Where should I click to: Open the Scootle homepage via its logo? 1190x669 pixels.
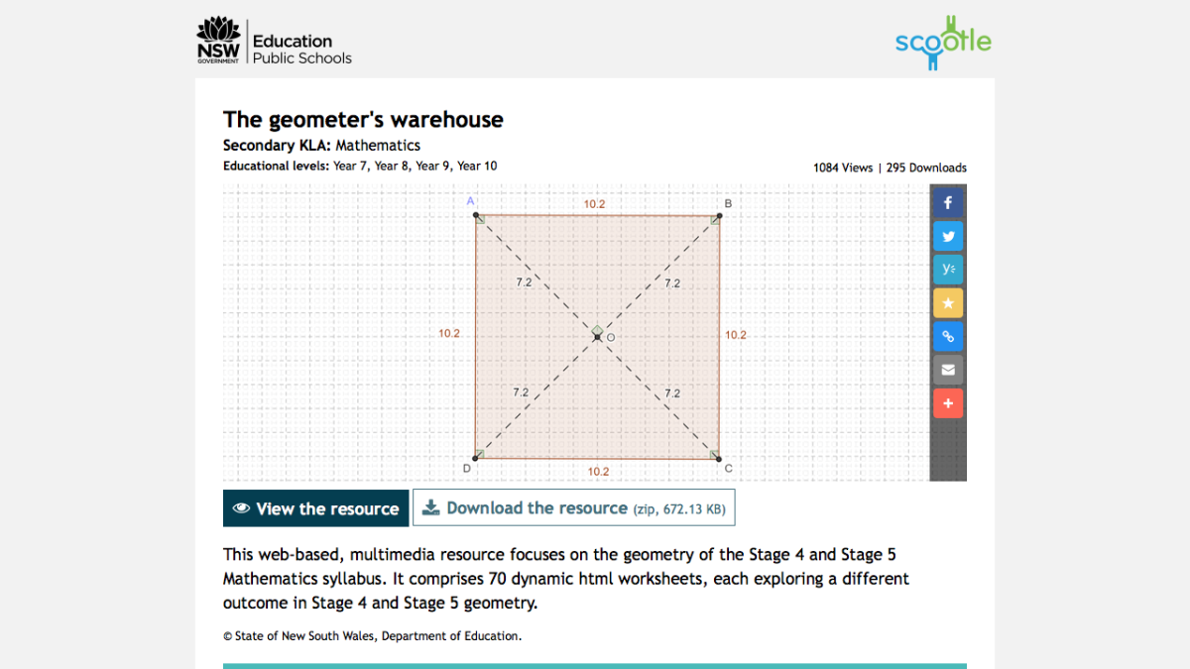pos(942,43)
